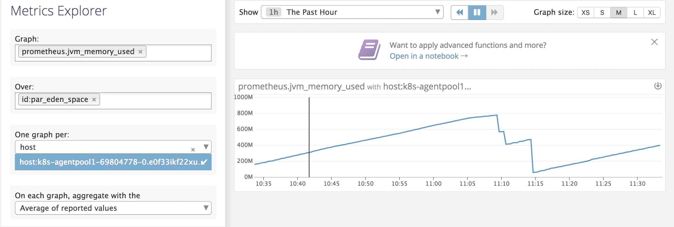Click the vertical cursor line on graph
Screen dimensions: 674x227
tap(309, 137)
